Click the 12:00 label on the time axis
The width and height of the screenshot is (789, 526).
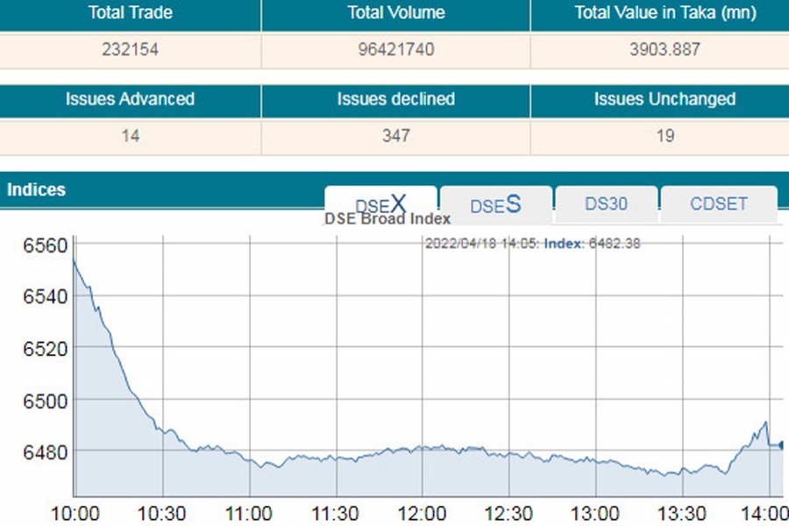click(x=422, y=512)
